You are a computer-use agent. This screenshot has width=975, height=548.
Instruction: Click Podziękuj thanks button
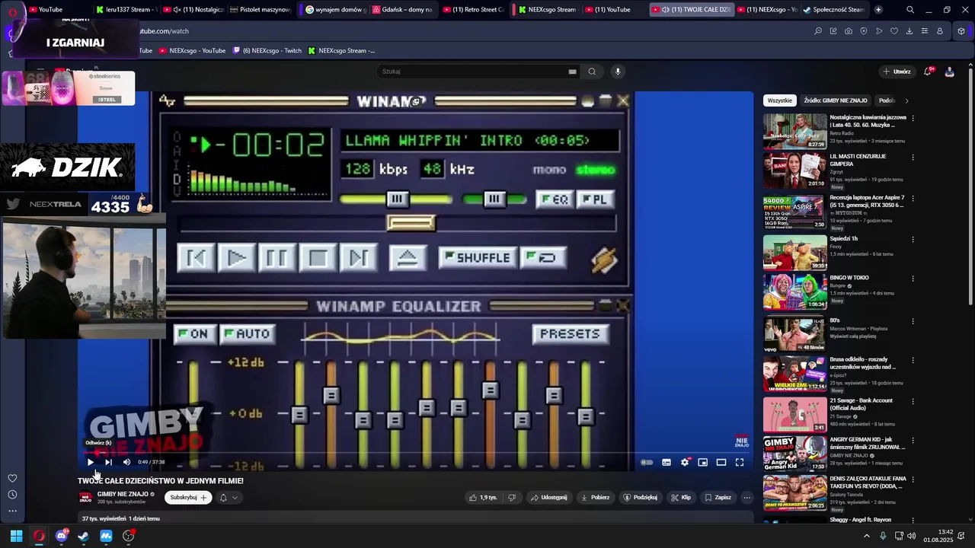(x=640, y=497)
